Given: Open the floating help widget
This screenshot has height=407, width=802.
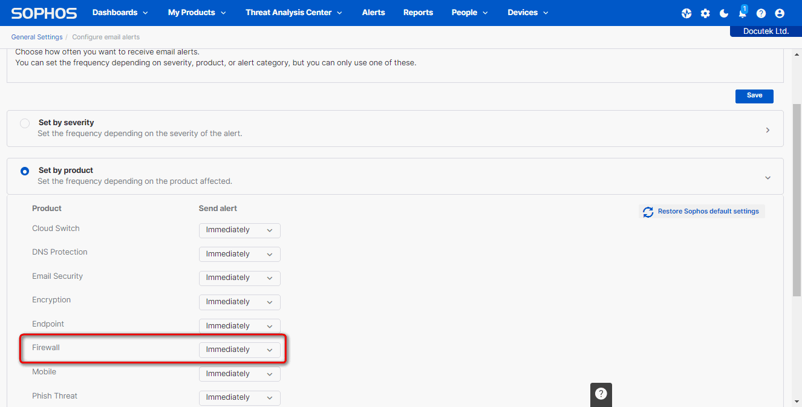Looking at the screenshot, I should 601,394.
